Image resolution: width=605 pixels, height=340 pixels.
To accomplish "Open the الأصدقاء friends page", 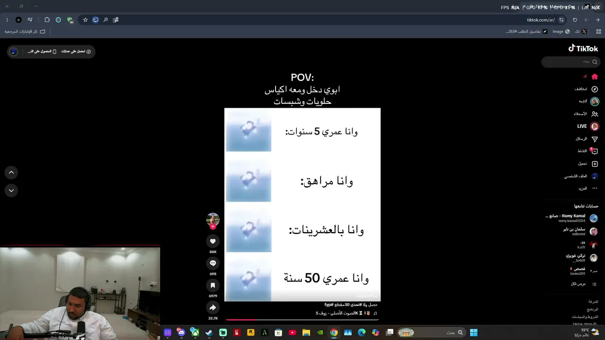I will (586, 114).
